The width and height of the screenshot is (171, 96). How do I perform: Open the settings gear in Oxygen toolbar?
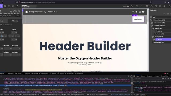(156, 6)
